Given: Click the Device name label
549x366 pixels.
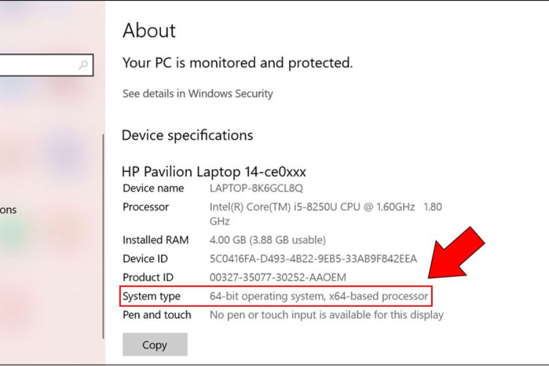Looking at the screenshot, I should (x=153, y=188).
